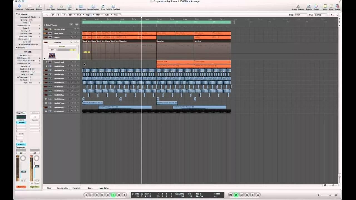Open the Snap dropdown set to Smart

(x=301, y=15)
